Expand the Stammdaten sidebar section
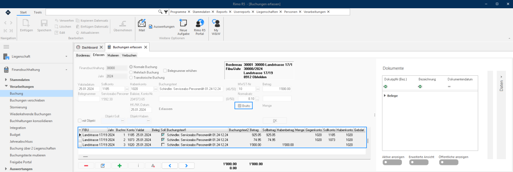513x172 pixels. (x=6, y=80)
